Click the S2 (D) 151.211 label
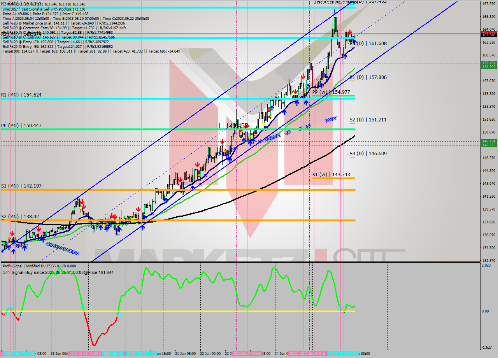 [x=368, y=120]
